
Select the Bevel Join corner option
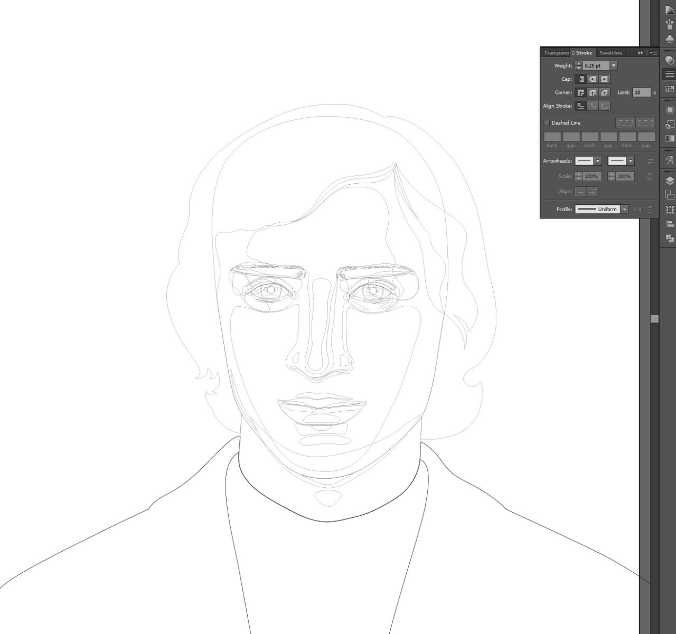(604, 92)
